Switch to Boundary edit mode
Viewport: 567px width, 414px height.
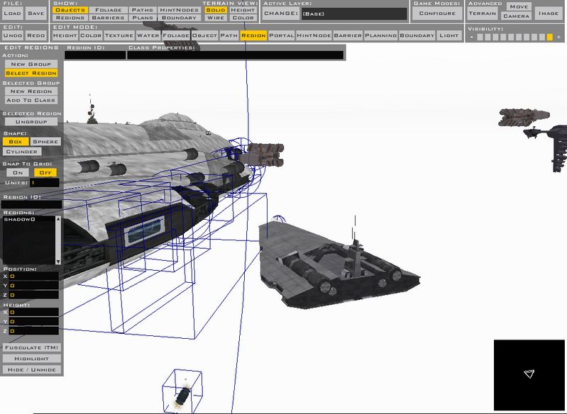pyautogui.click(x=417, y=35)
